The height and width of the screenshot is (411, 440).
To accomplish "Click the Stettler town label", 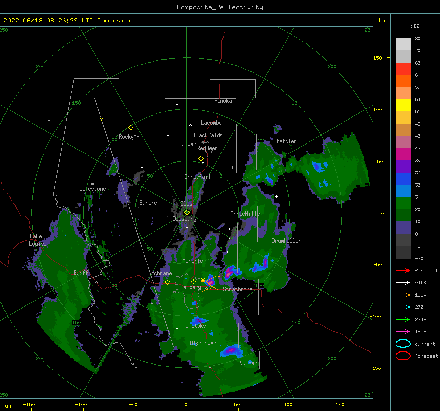I will [285, 141].
